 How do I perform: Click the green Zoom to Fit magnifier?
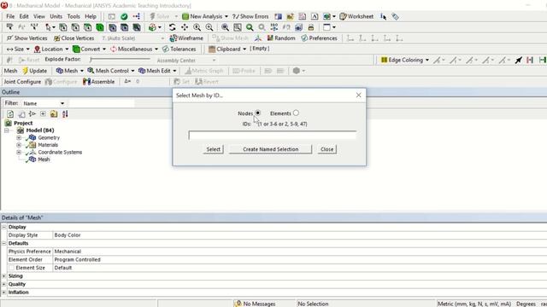coord(250,27)
